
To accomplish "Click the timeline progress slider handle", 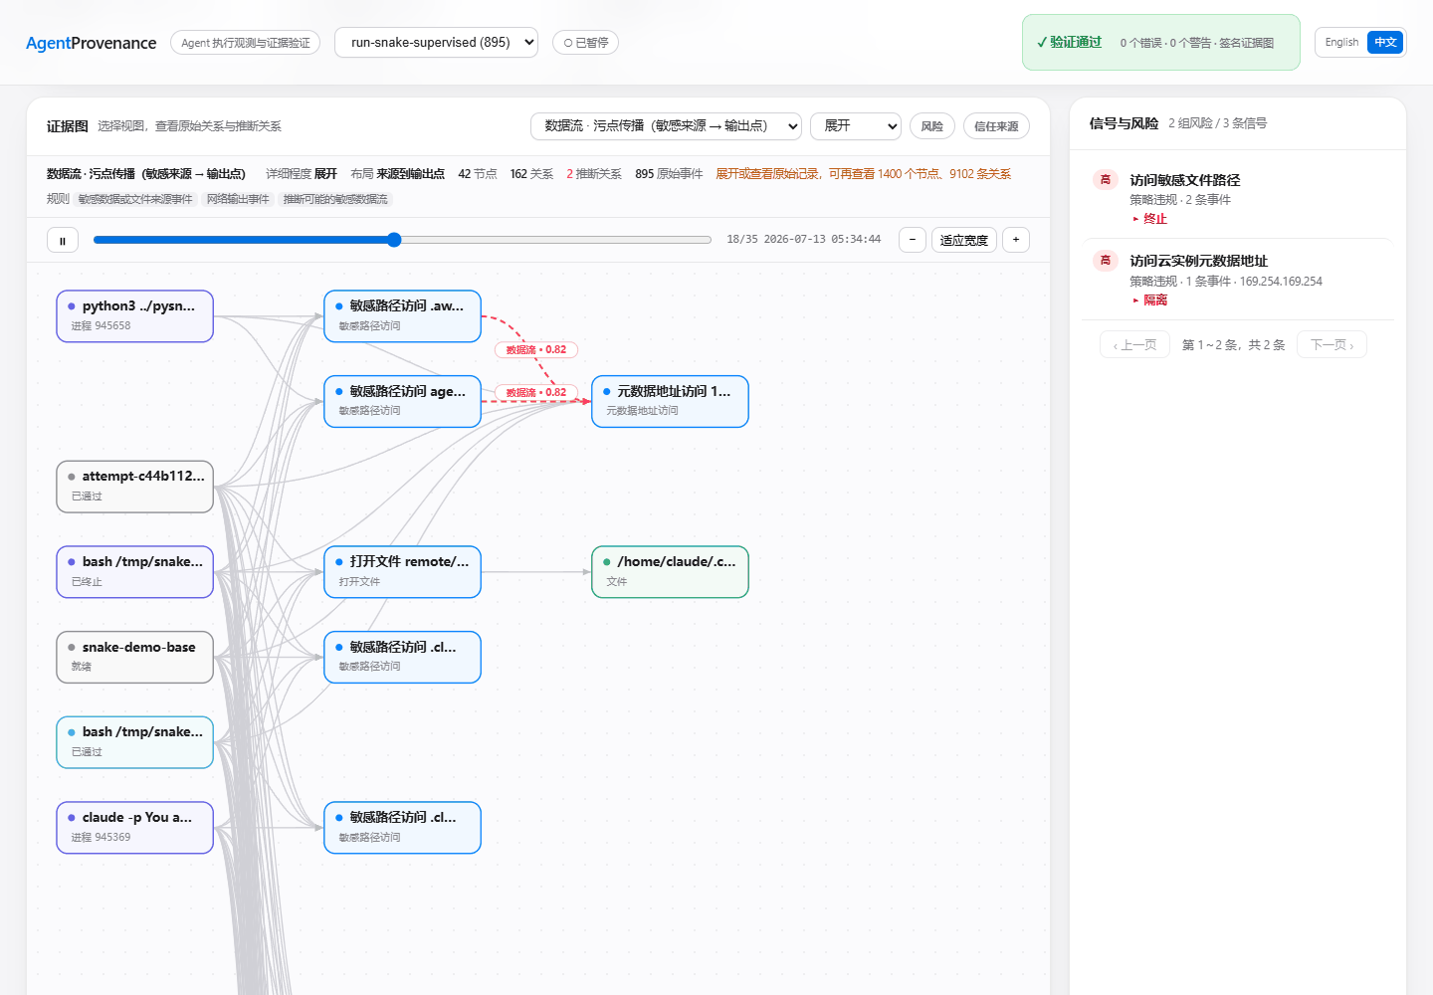I will click(394, 240).
